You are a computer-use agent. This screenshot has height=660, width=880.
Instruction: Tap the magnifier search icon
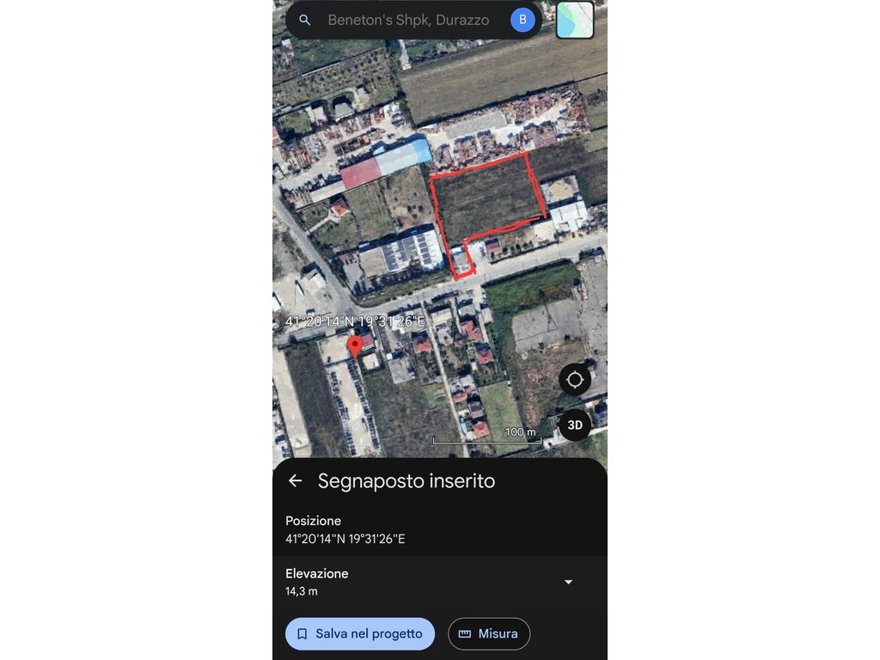305,21
